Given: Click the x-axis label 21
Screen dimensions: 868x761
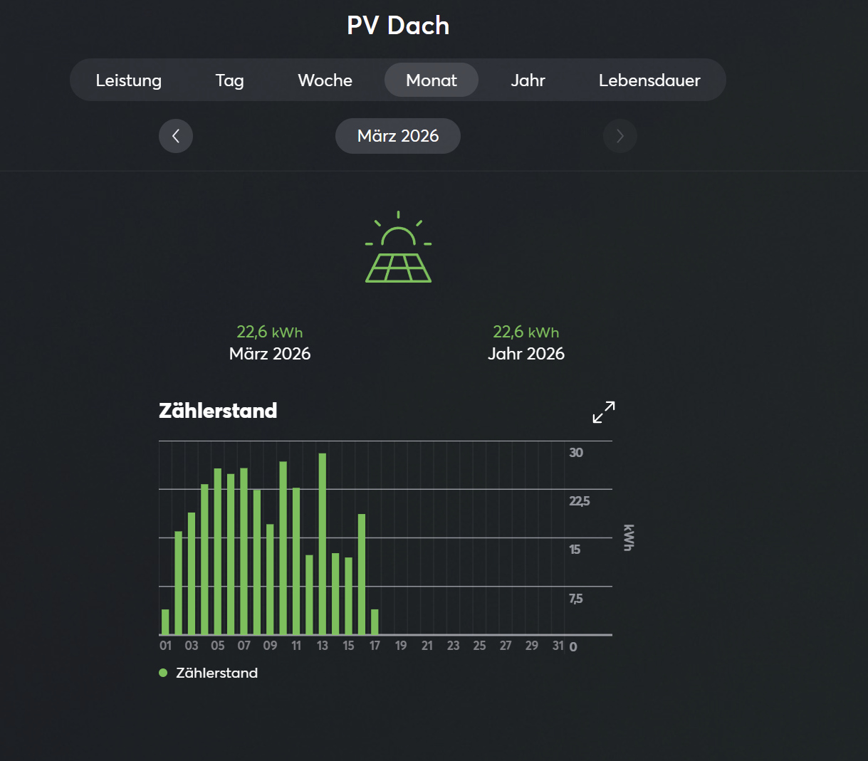Looking at the screenshot, I should pos(427,646).
